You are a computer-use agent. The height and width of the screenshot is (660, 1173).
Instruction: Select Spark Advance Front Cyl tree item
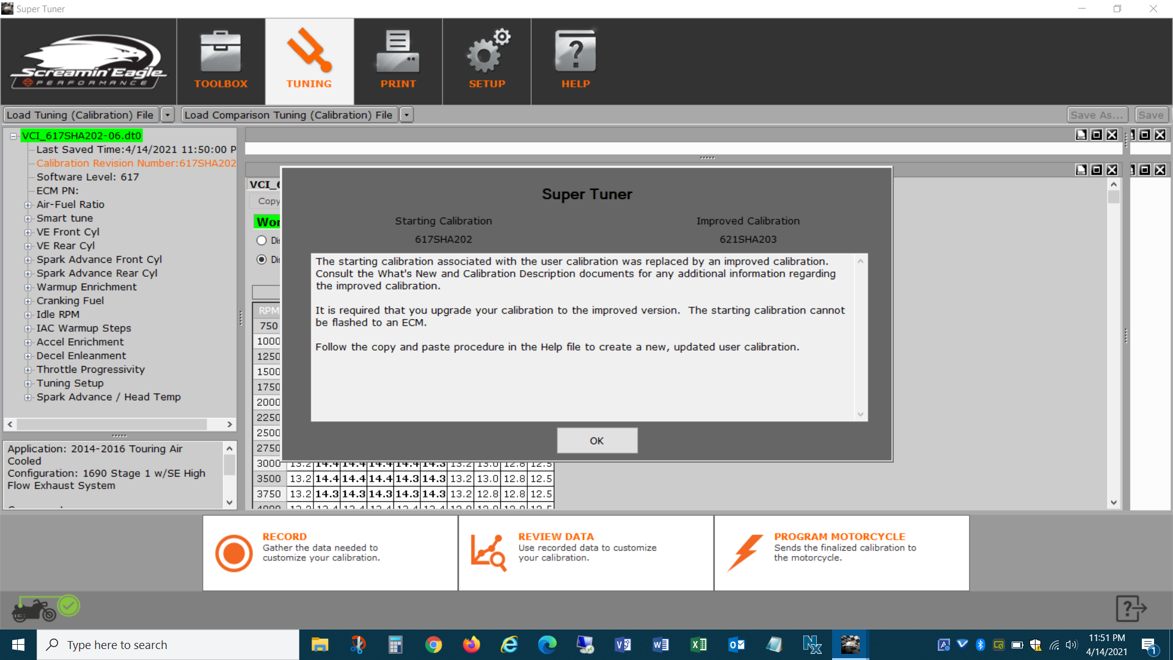99,260
